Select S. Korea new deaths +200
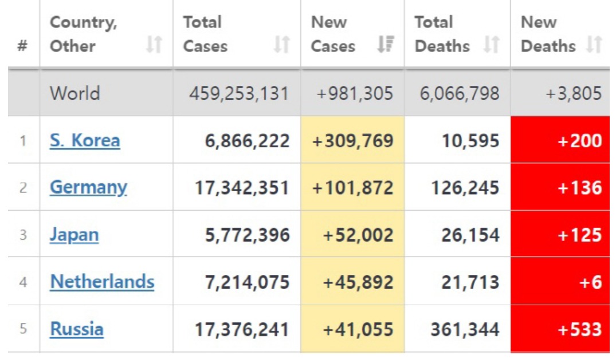The width and height of the screenshot is (616, 359). coord(580,141)
